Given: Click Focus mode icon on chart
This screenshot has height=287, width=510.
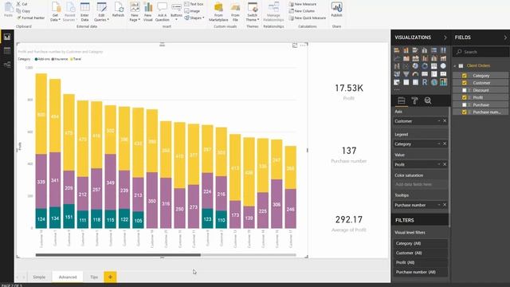Looking at the screenshot, I should pyautogui.click(x=295, y=45).
